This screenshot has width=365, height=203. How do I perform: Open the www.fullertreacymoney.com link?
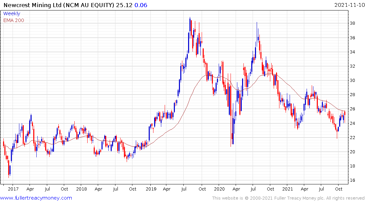click(36, 198)
